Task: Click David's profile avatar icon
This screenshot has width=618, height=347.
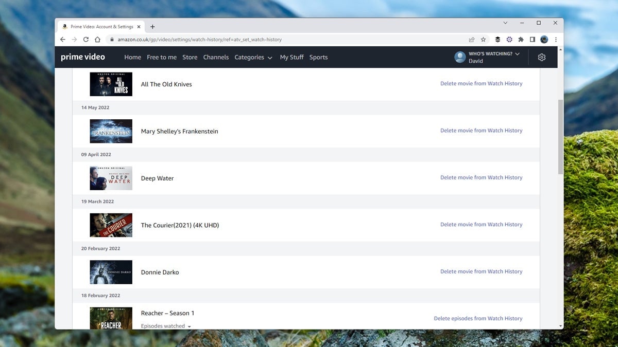Action: (x=459, y=57)
